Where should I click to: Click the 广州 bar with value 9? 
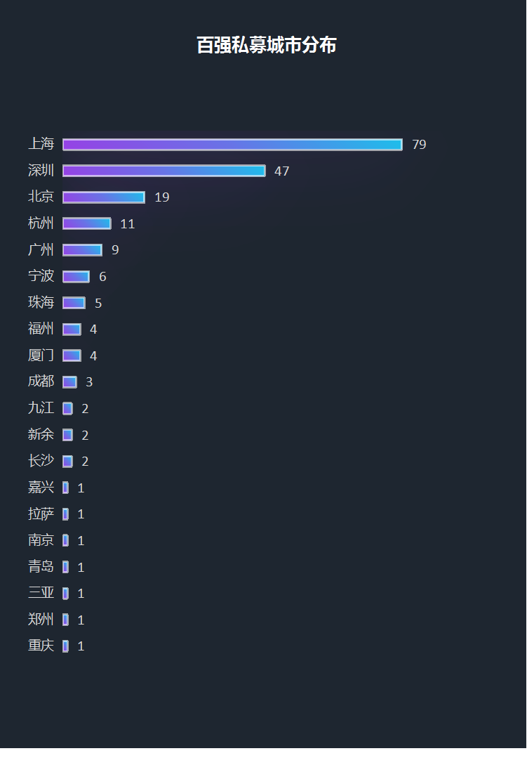(83, 250)
